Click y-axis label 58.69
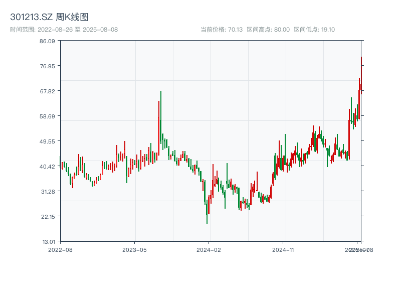Screen dimensions: 401x301 coord(47,116)
